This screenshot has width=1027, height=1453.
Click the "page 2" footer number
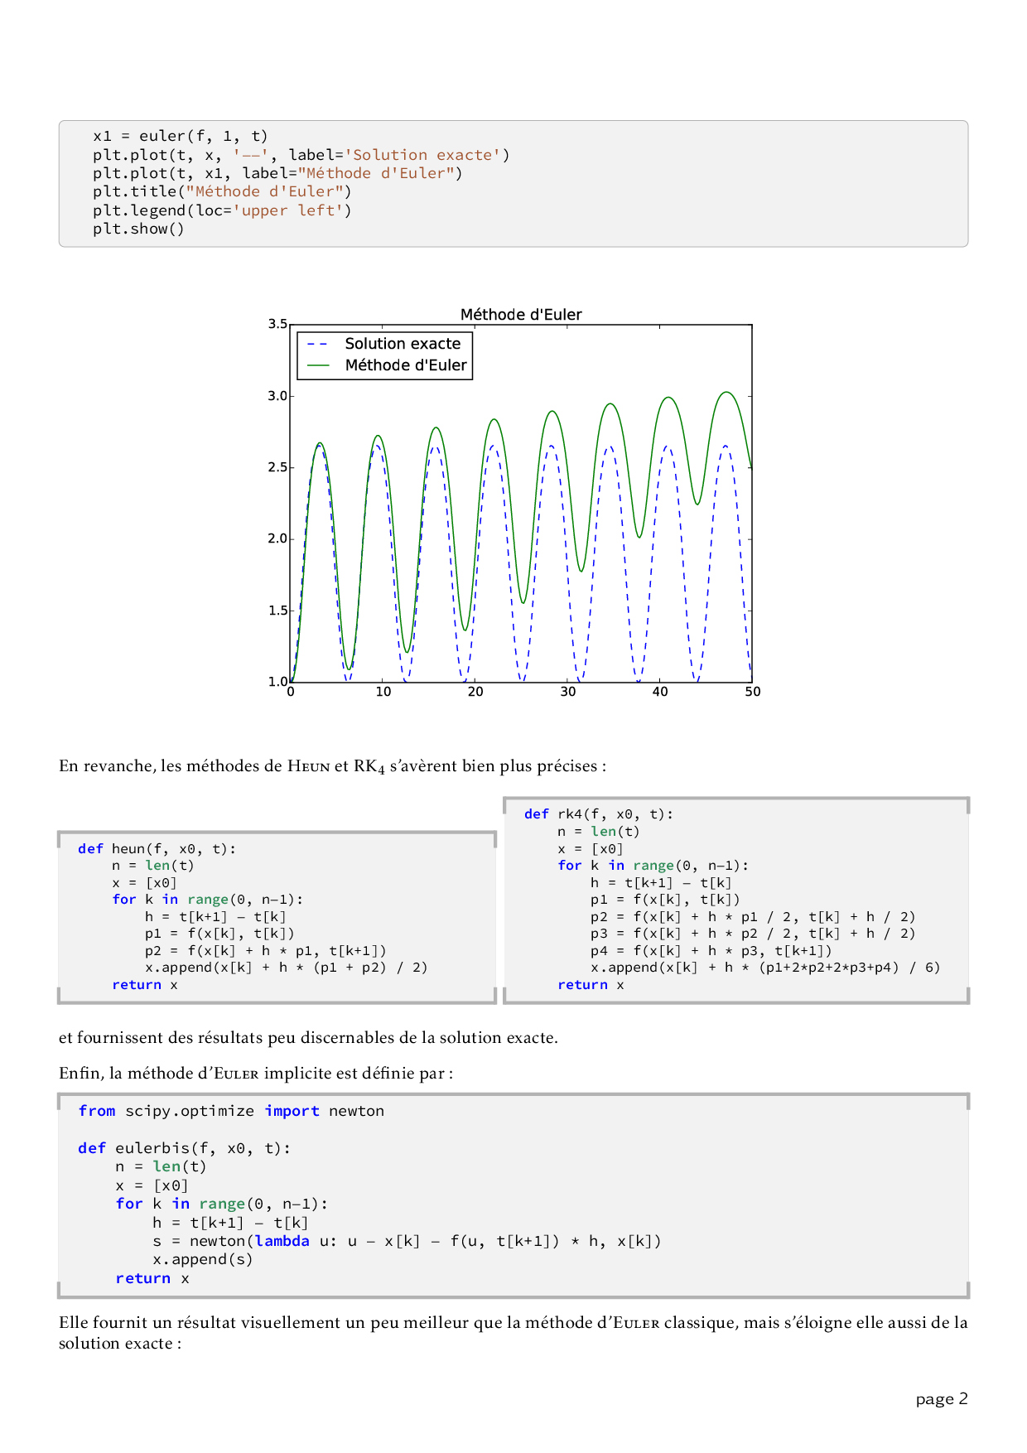pos(941,1399)
